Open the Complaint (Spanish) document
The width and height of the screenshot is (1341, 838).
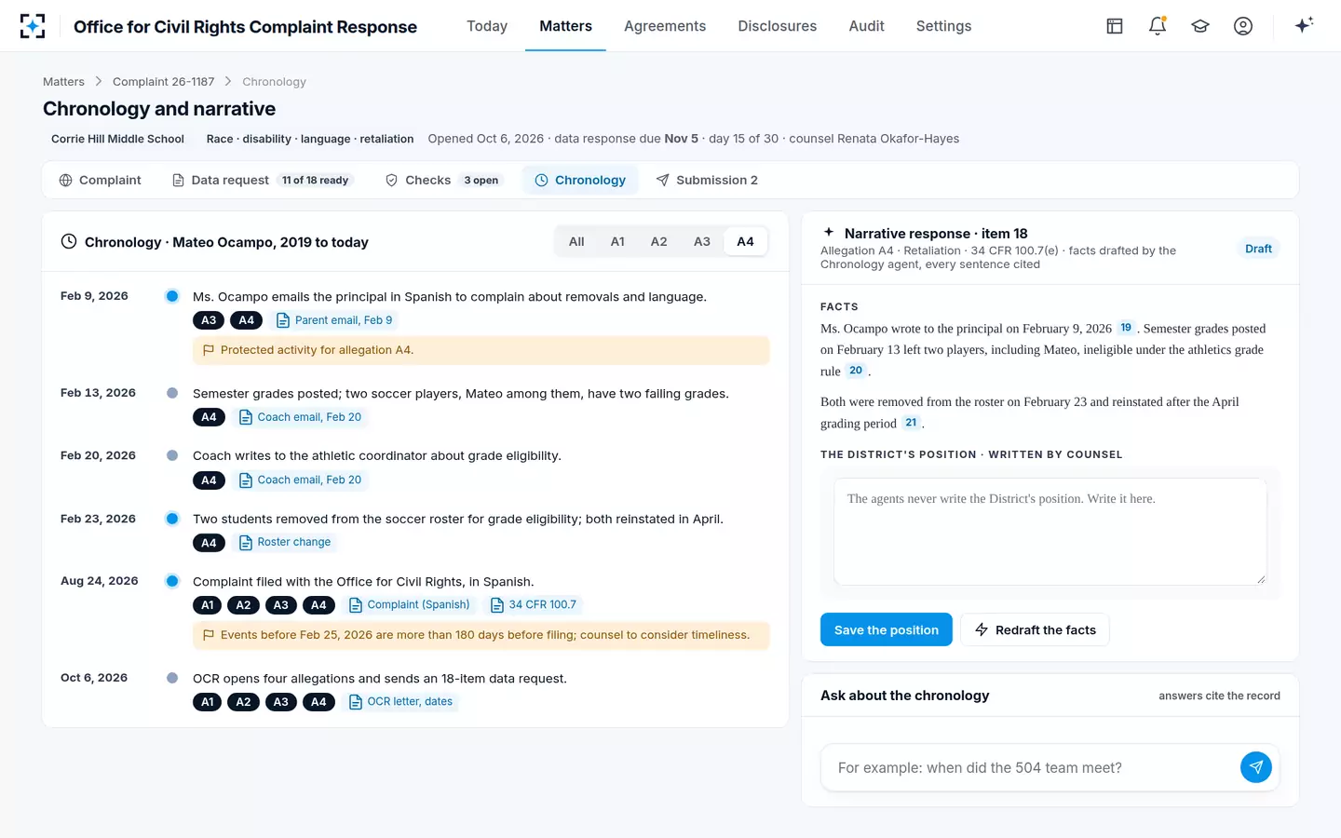pos(410,605)
